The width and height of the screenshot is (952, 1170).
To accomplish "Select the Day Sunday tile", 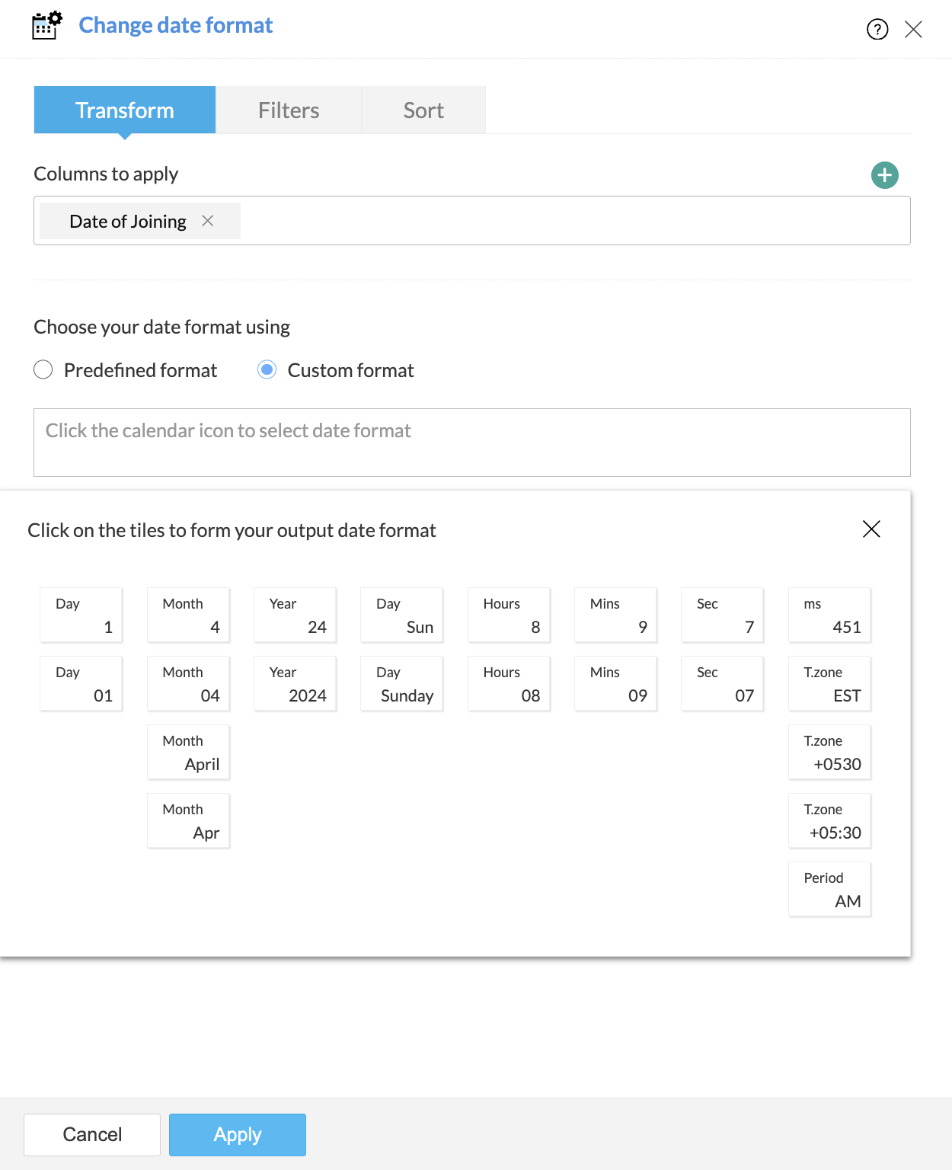I will pos(401,684).
